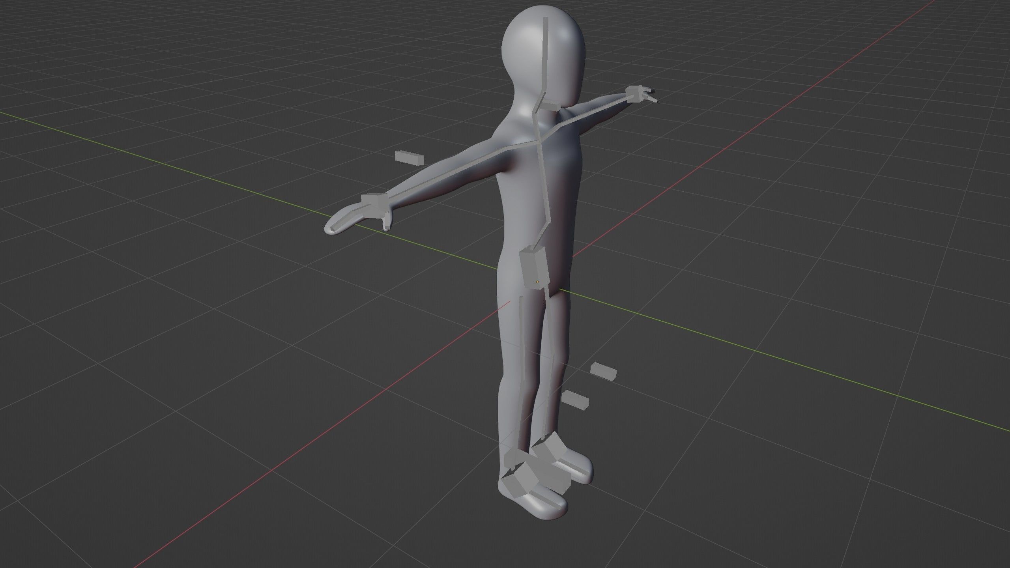
Task: Select the lower floating box beside the knees
Action: [x=575, y=400]
